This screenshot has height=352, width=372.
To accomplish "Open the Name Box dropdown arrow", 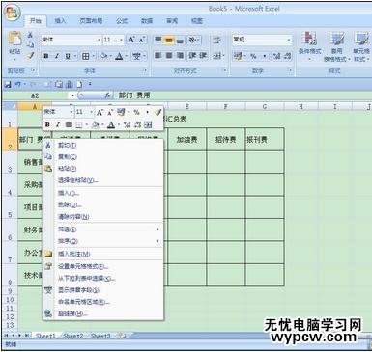I will tap(72, 95).
